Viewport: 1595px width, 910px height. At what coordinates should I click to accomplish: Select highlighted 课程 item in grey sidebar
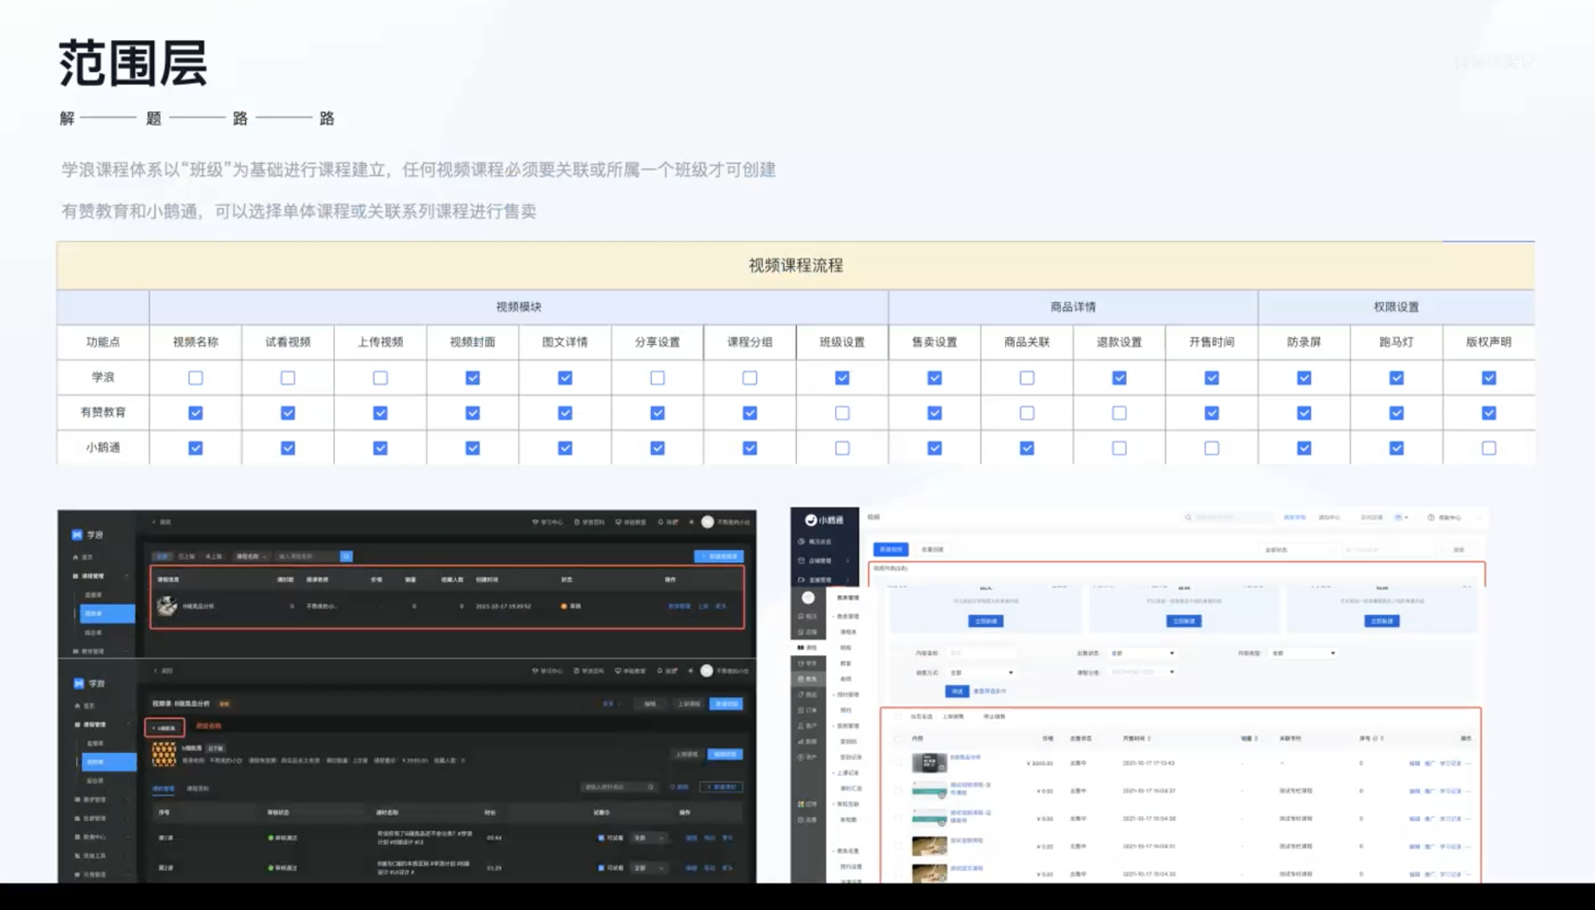[808, 647]
